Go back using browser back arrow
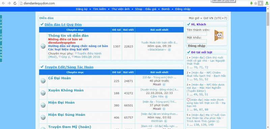Image resolution: width=270 pixels, height=129 pixels. pos(3,3)
